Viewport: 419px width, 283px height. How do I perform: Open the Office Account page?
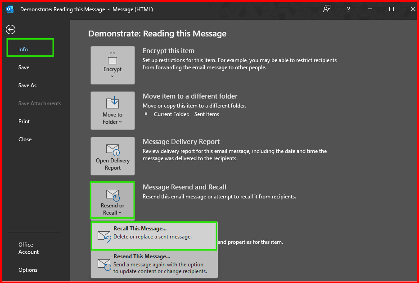coord(28,248)
